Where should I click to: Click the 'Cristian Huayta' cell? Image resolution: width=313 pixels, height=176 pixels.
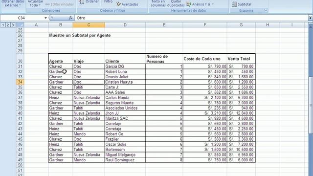[x=125, y=82]
